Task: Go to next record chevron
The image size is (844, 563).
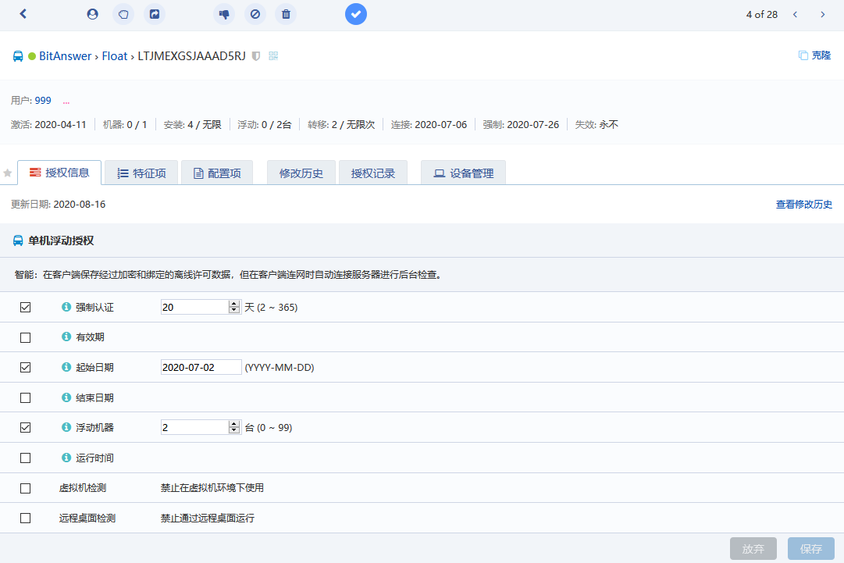Action: pyautogui.click(x=822, y=14)
